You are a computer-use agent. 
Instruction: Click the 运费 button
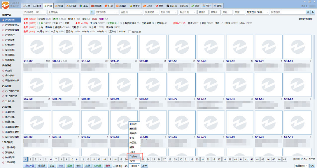coord(70,166)
